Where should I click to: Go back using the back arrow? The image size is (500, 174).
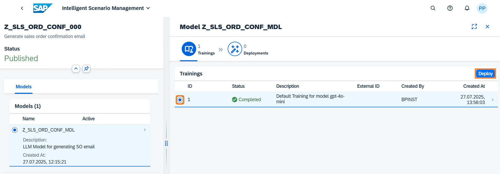coord(22,8)
